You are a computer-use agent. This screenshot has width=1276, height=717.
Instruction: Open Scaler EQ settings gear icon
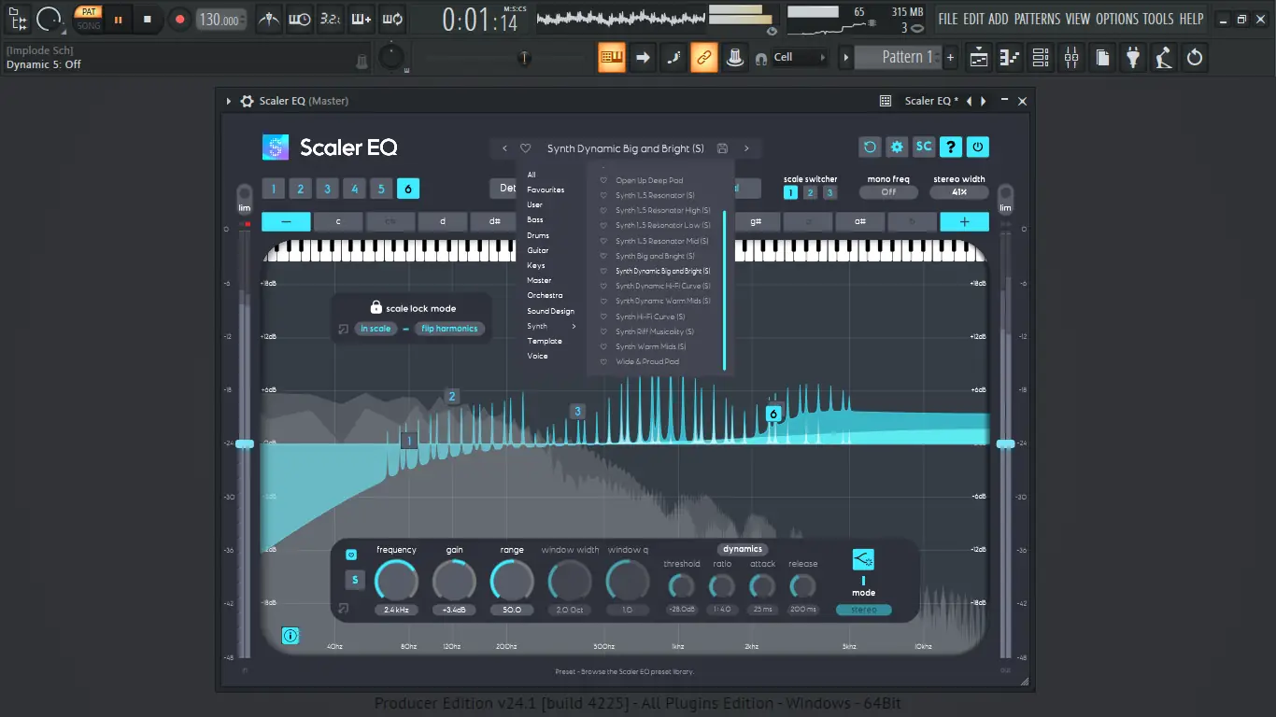pos(897,147)
